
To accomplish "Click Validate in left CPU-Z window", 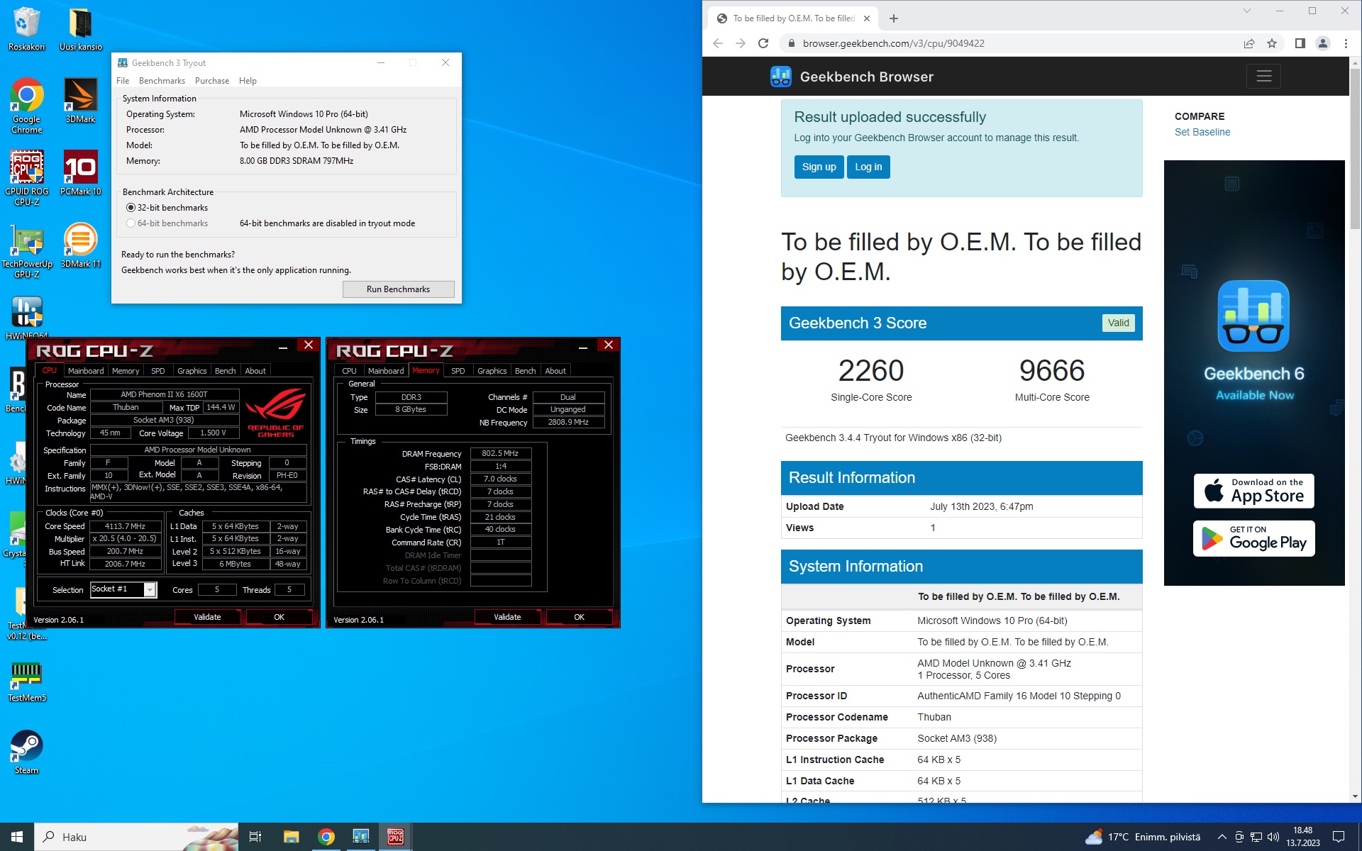I will [207, 617].
